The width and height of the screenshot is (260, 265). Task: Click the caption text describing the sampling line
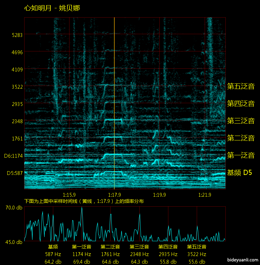pos(84,201)
